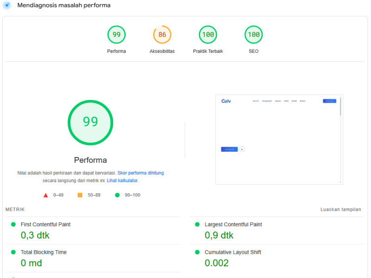Image resolution: width=371 pixels, height=278 pixels.
Task: Open the Aksesibilitas score gauge showing 86
Action: [162, 35]
